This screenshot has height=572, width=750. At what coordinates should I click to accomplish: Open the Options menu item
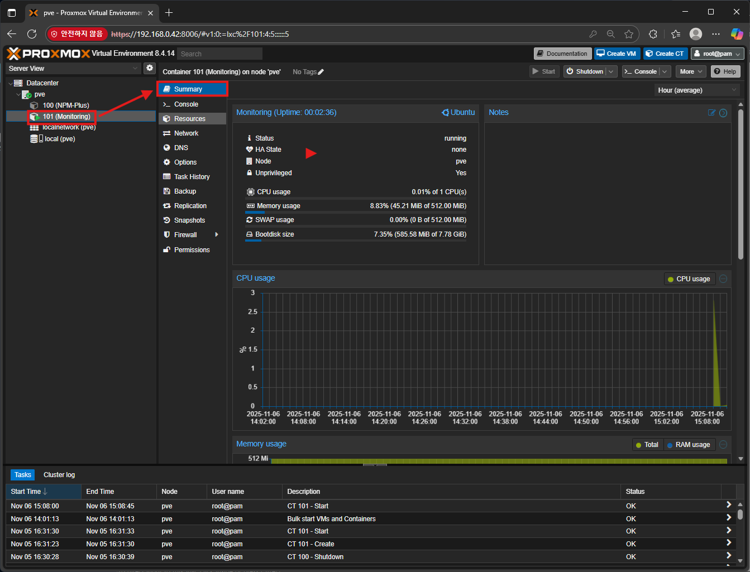[x=192, y=162]
